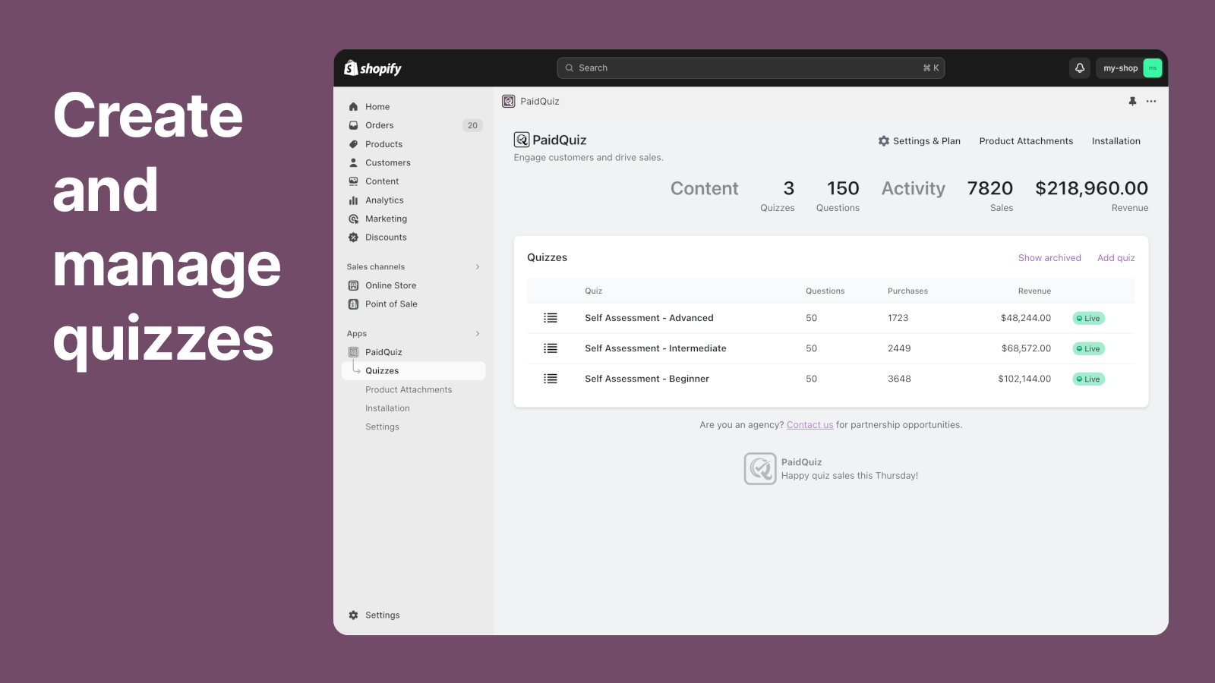The height and width of the screenshot is (683, 1215).
Task: Open Orders using its sidebar icon
Action: click(353, 125)
